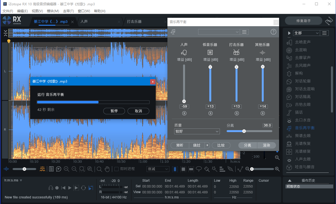The height and width of the screenshot is (204, 336).
Task: Click 取消 in the progress dialog
Action: click(x=138, y=111)
